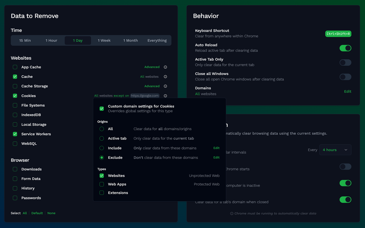Image resolution: width=365 pixels, height=228 pixels.
Task: Select the Active tab radio button
Action: pyautogui.click(x=102, y=139)
